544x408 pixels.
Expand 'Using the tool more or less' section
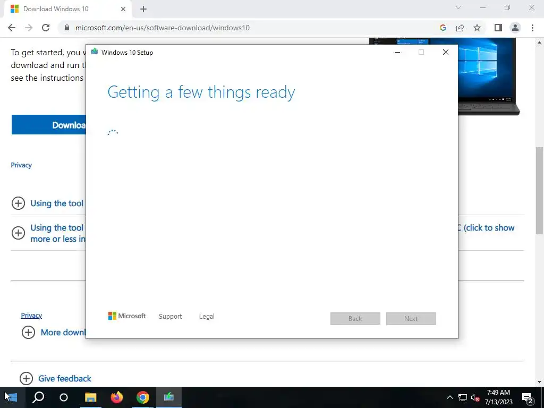click(19, 233)
